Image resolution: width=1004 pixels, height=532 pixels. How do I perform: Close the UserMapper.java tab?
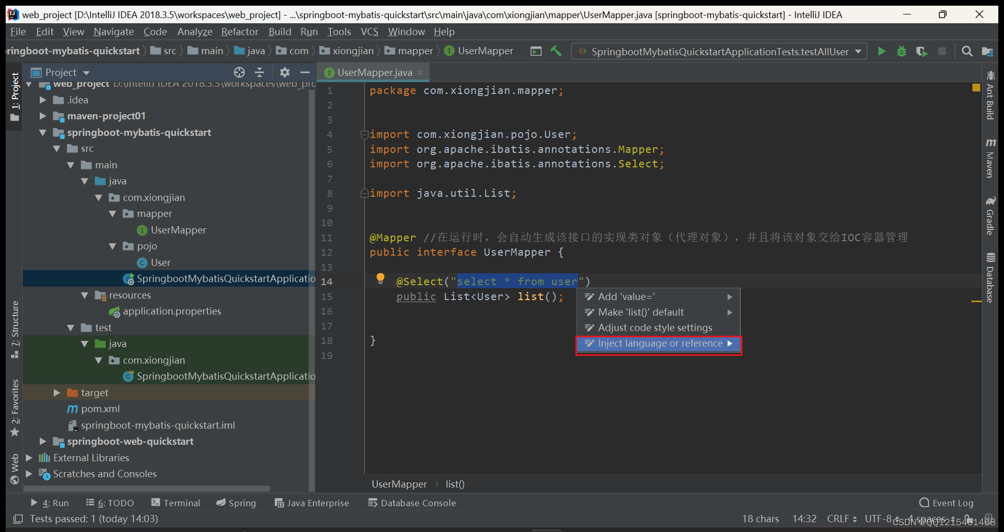[x=420, y=72]
